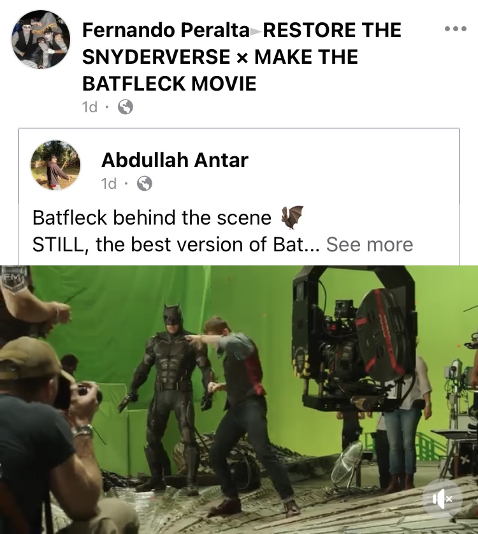Open the shared post's 1d timestamp
Screen dimensions: 478x534
[108, 184]
